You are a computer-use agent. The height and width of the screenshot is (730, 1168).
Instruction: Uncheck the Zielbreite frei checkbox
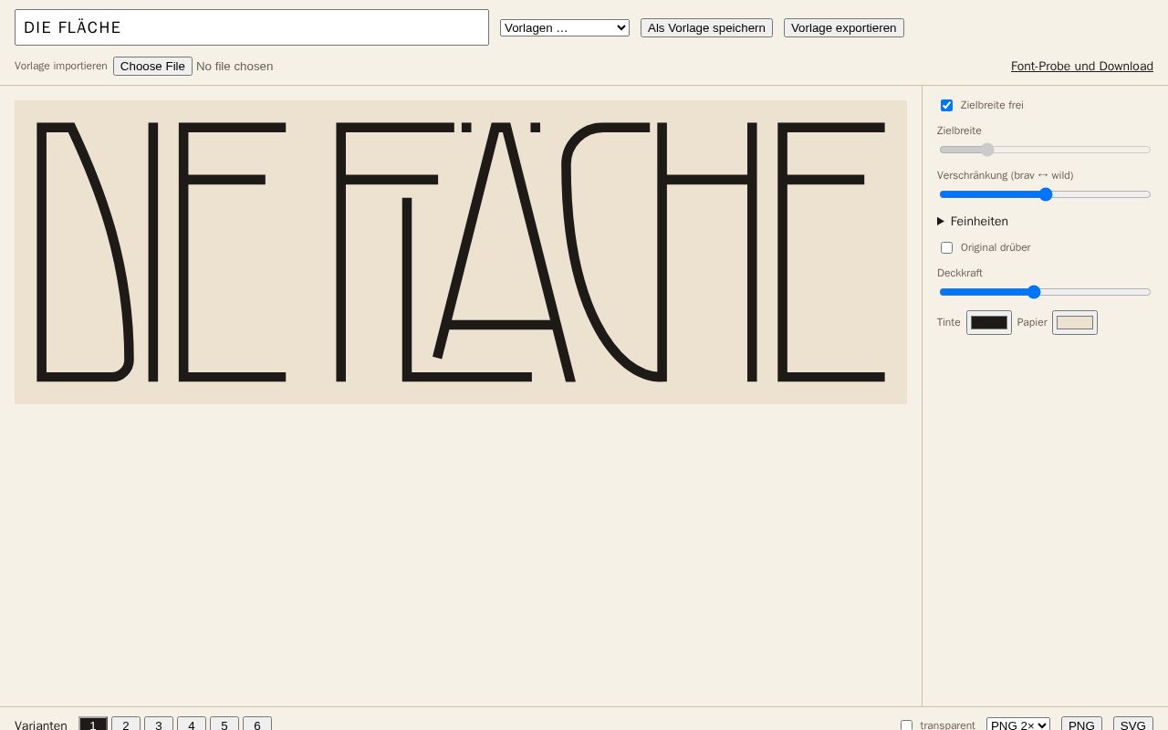(946, 105)
